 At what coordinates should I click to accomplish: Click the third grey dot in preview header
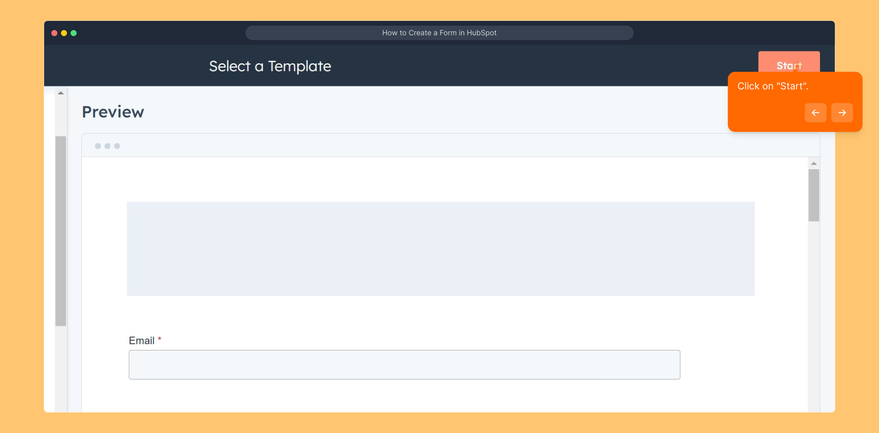117,146
